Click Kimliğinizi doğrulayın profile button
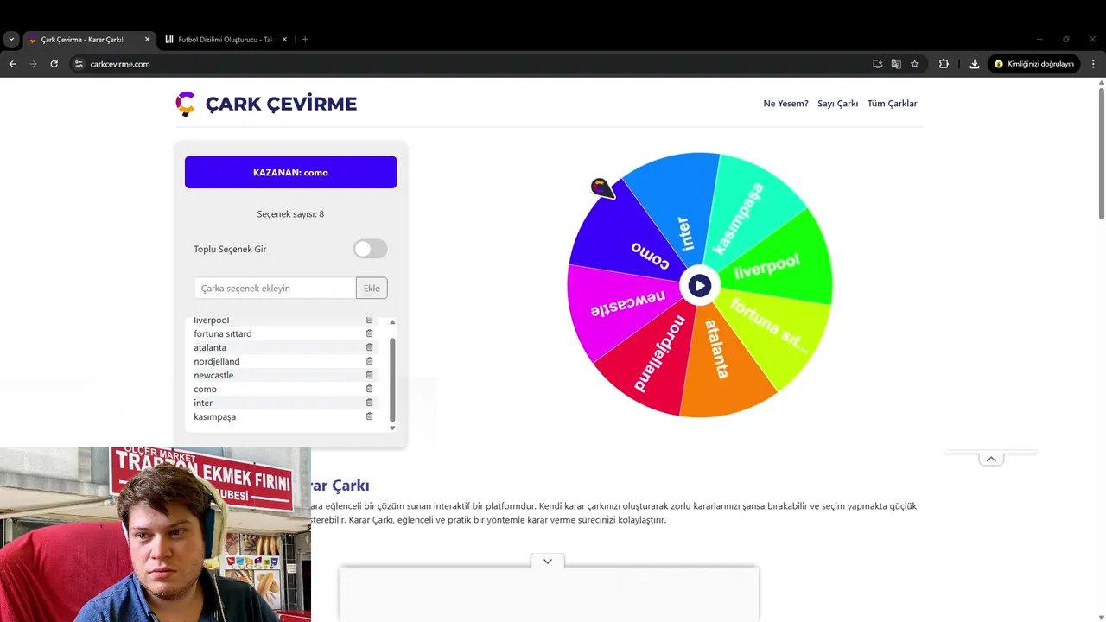 [1033, 64]
